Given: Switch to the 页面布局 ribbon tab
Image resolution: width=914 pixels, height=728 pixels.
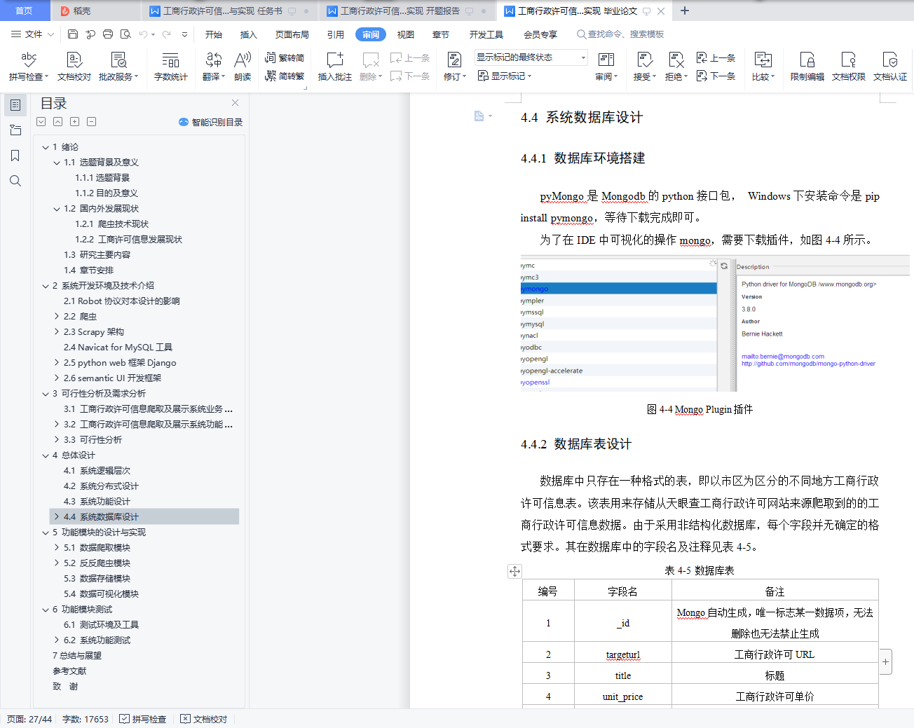Looking at the screenshot, I should coord(292,34).
